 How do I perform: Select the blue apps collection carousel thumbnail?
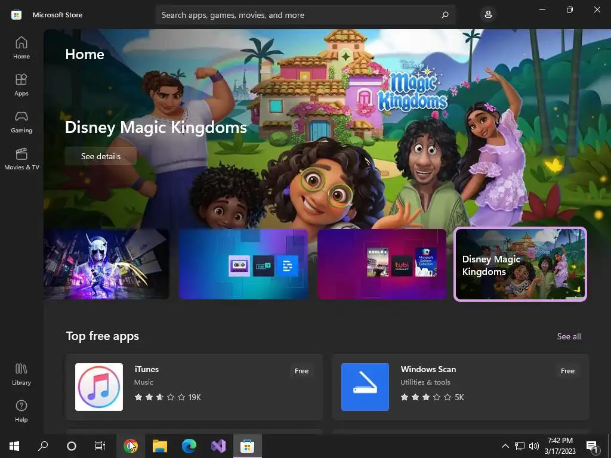[x=243, y=264]
